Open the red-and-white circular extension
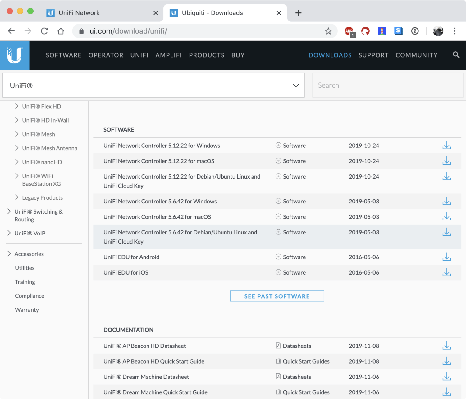Image resolution: width=466 pixels, height=399 pixels. pos(366,31)
